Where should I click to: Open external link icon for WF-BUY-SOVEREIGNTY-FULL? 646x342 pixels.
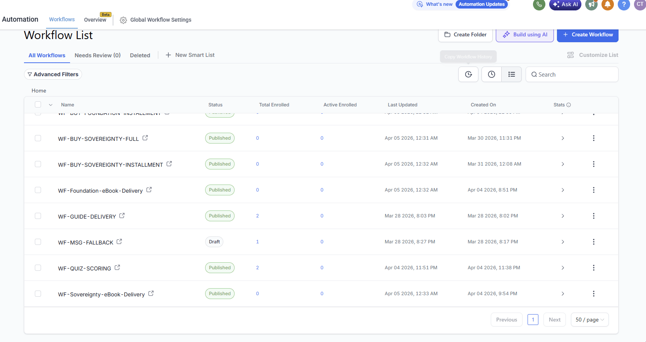tap(145, 138)
